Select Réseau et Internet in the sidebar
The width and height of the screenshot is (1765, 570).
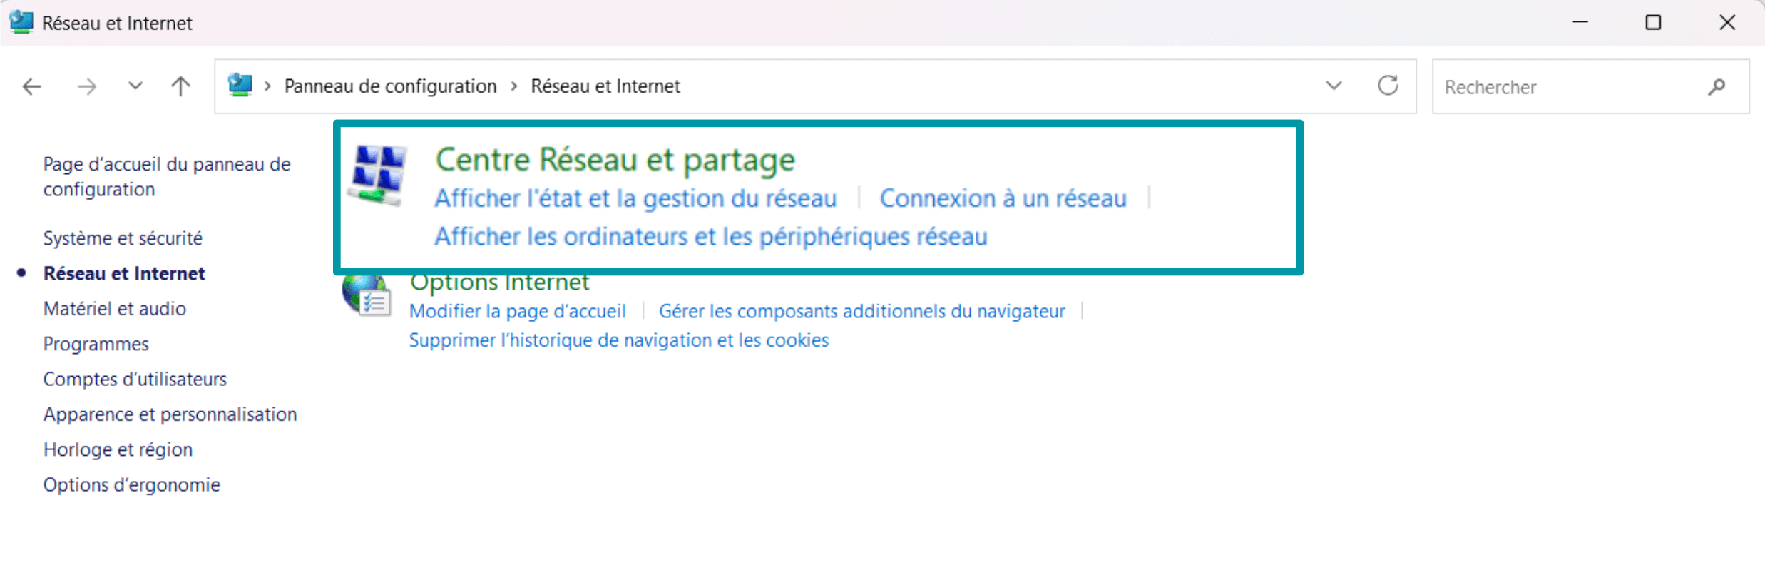pyautogui.click(x=124, y=273)
